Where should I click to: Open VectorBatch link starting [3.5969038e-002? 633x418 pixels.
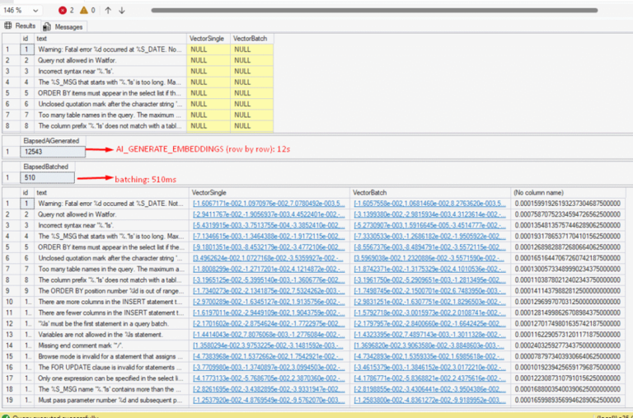point(430,258)
